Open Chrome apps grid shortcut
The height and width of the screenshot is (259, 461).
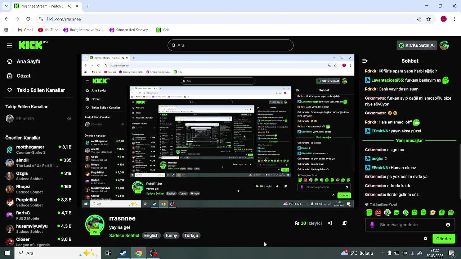click(6, 30)
